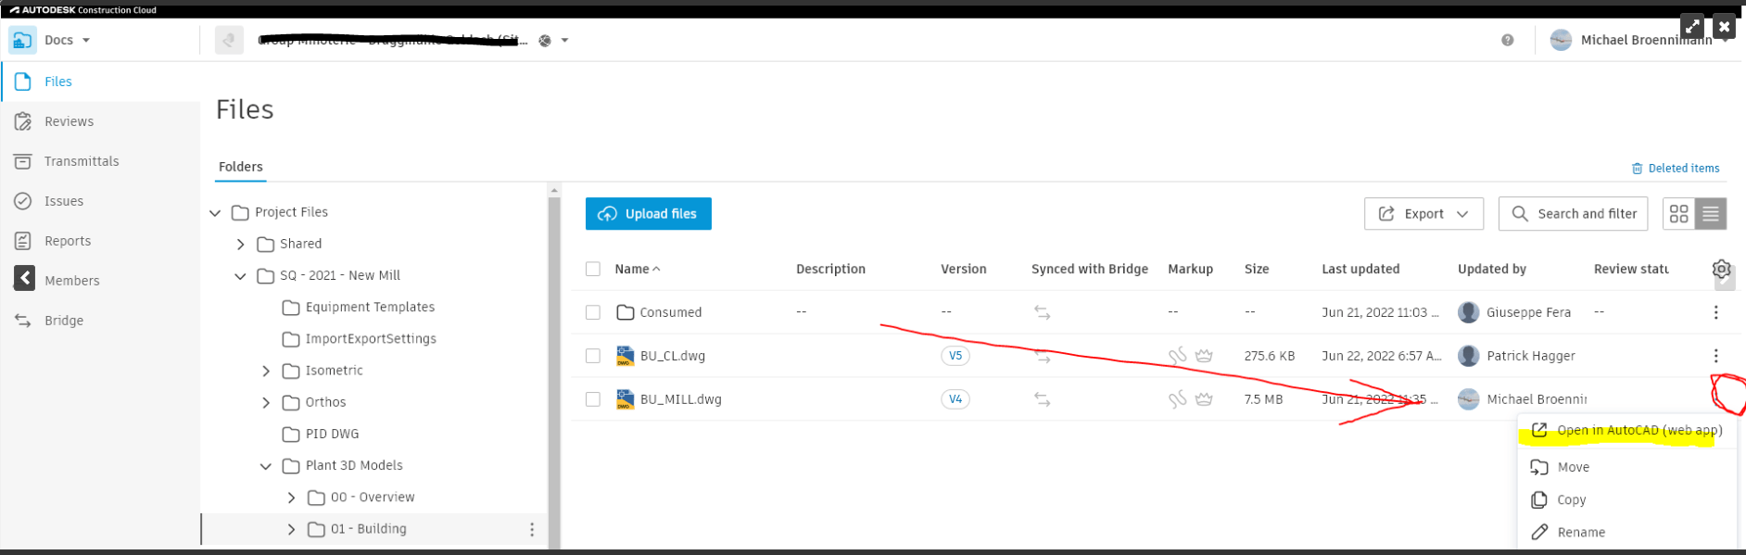Expand the Orthos folder

tap(266, 402)
